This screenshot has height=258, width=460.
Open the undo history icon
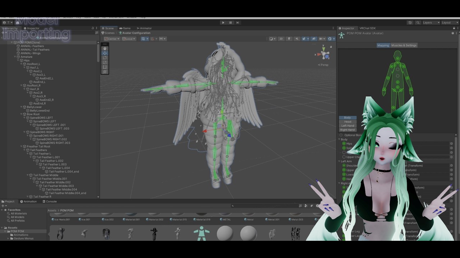point(410,23)
